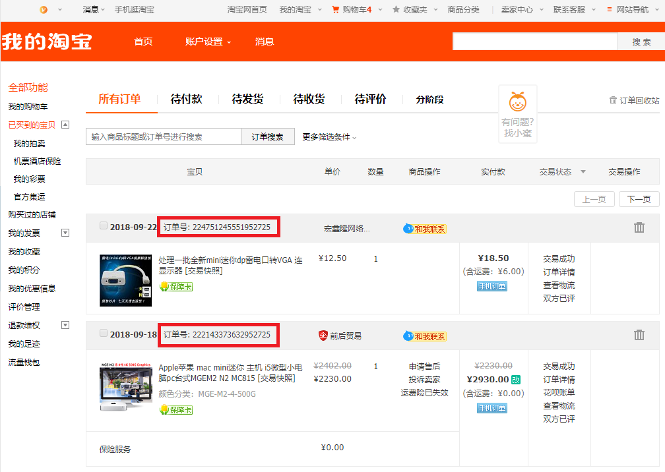Expand the 卖家中心 dropdown

coord(542,9)
